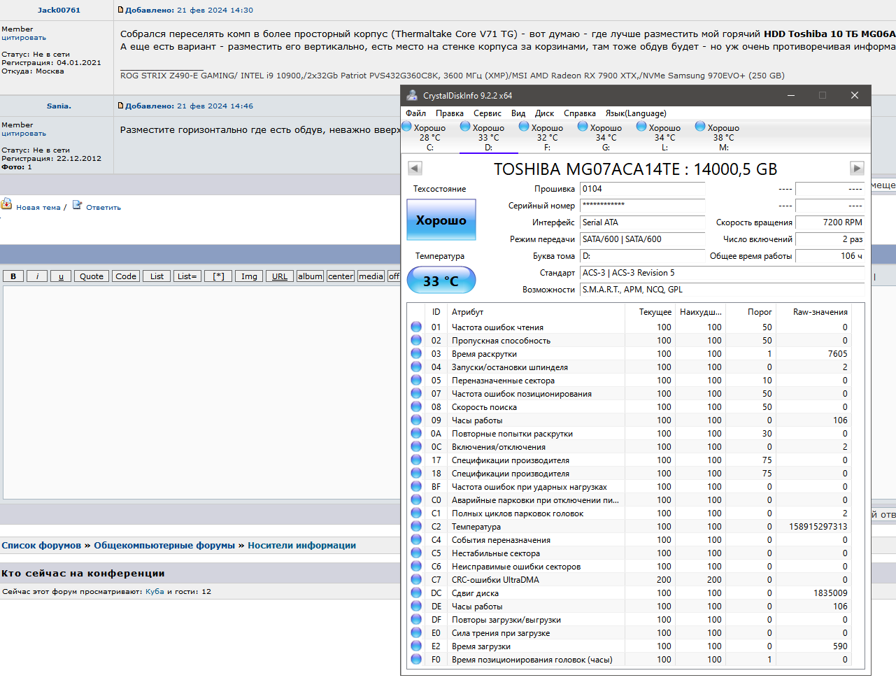
Task: Click status circle of attribute BF row
Action: 416,486
